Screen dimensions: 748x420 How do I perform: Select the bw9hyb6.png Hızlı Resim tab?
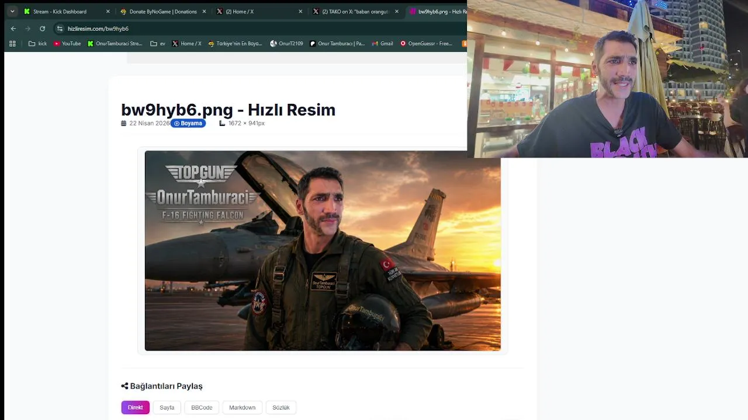click(437, 11)
